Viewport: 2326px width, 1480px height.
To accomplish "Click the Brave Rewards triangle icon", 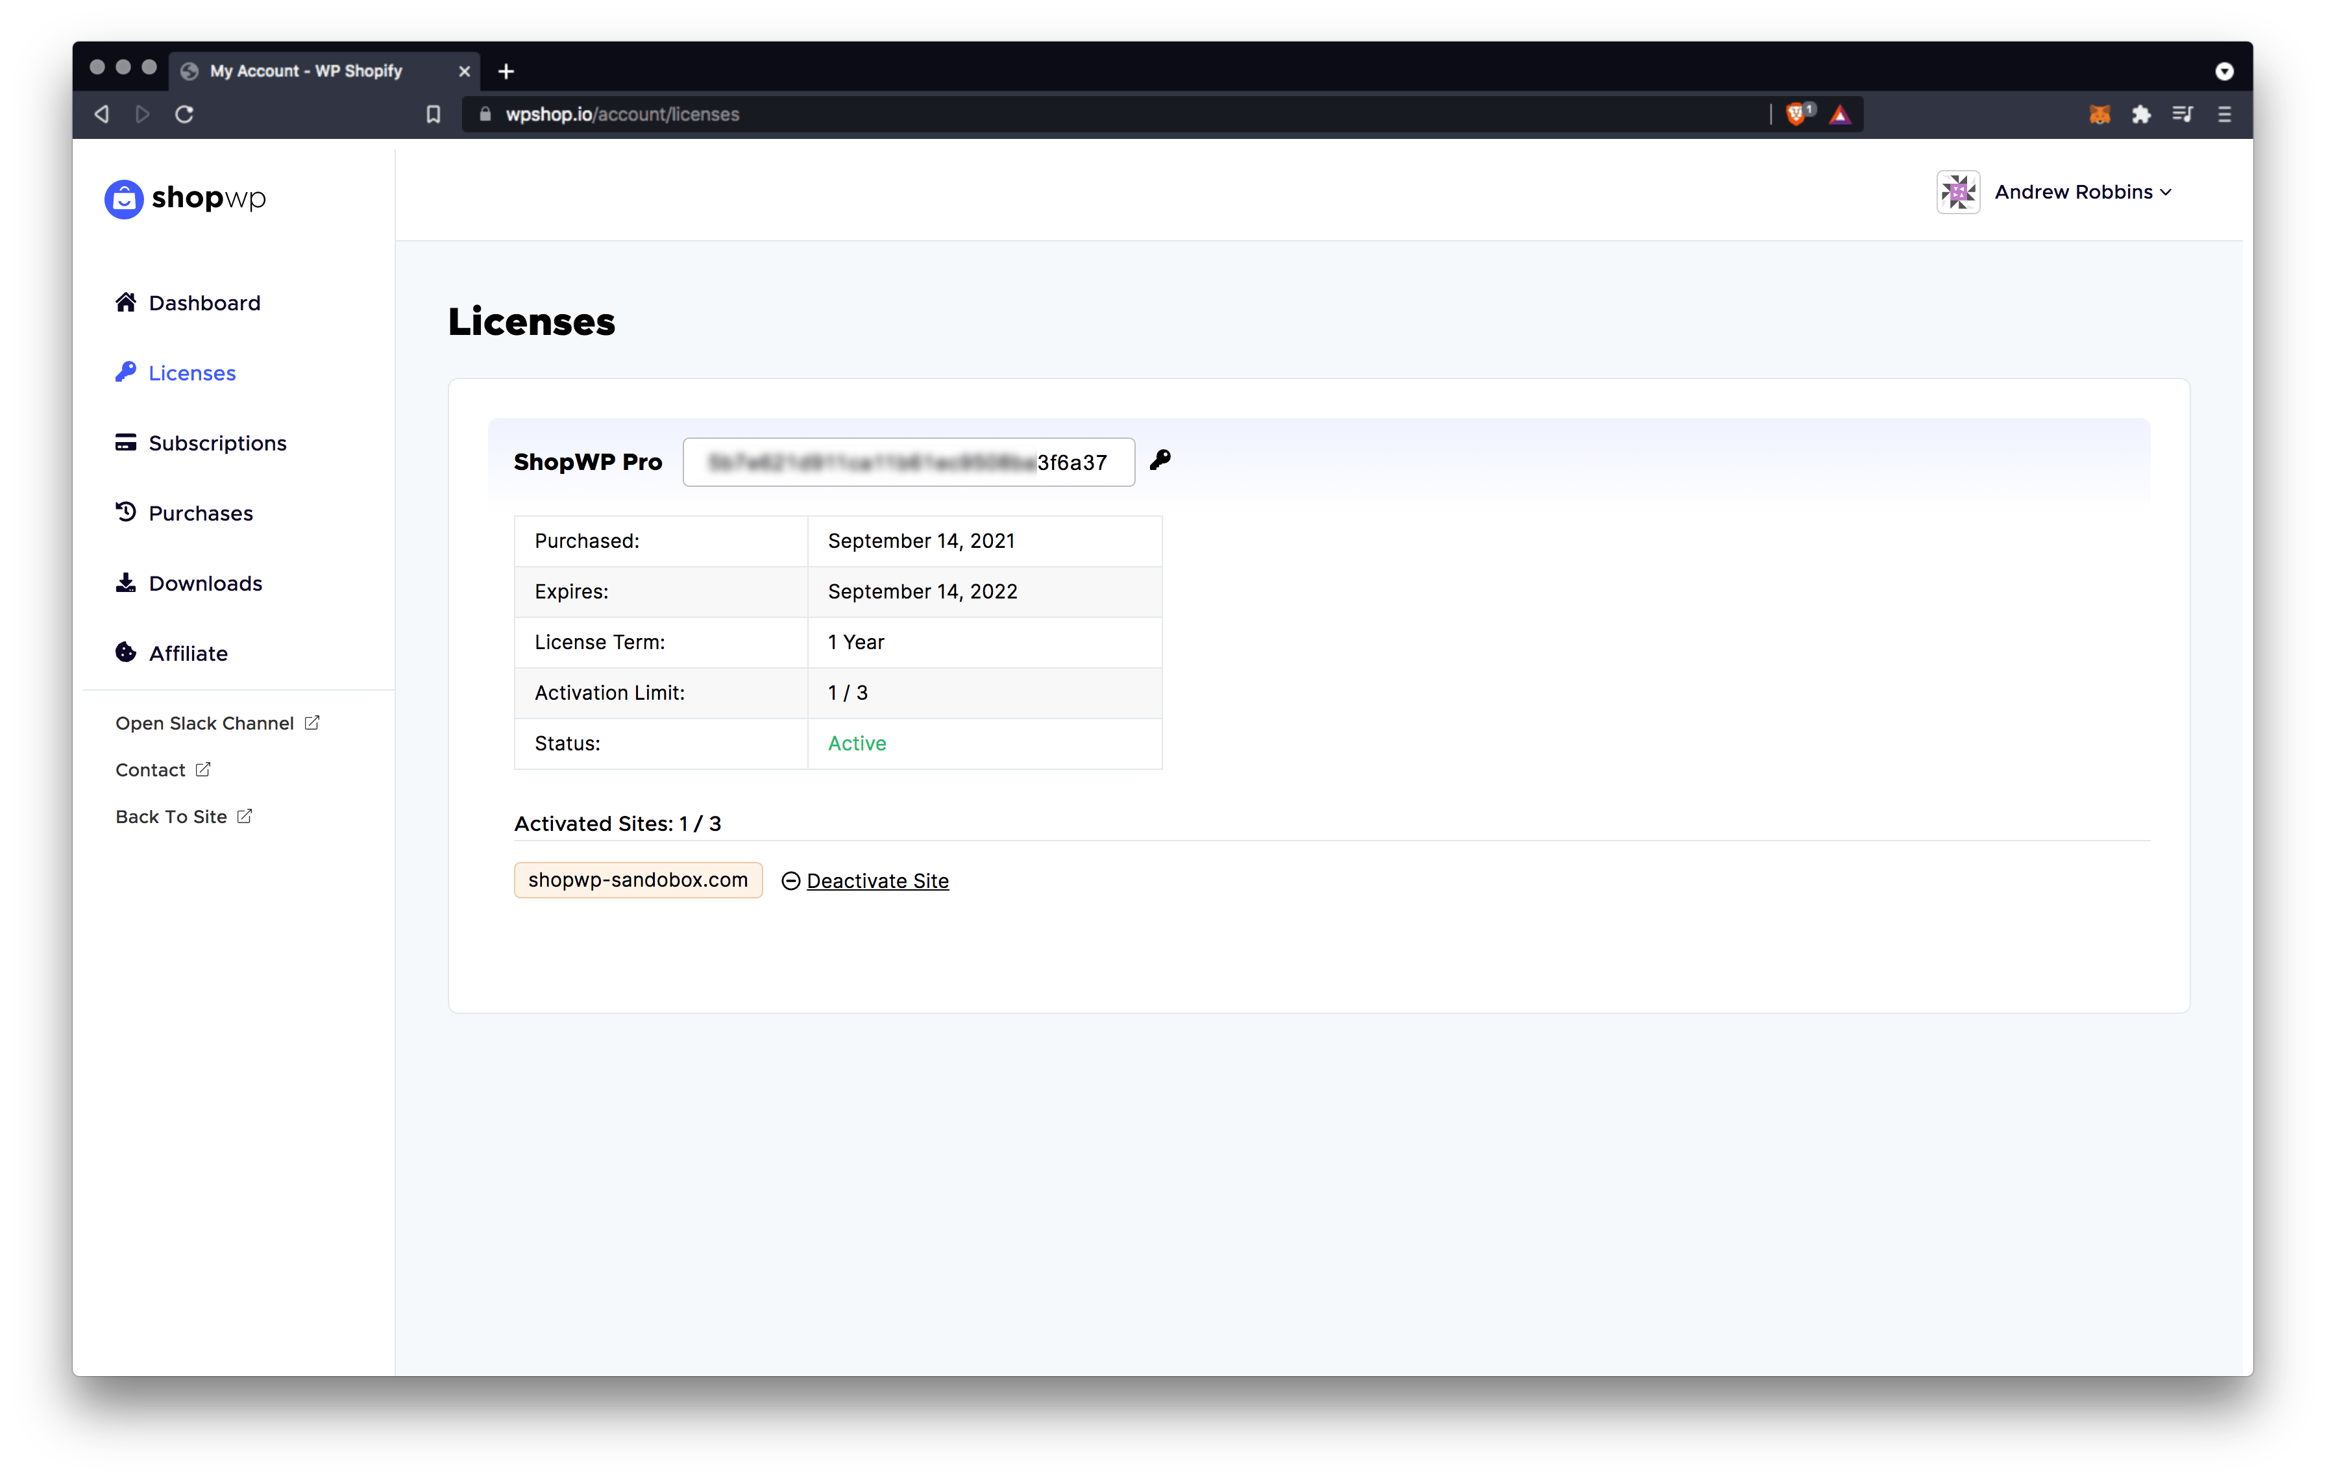I will coord(1840,114).
